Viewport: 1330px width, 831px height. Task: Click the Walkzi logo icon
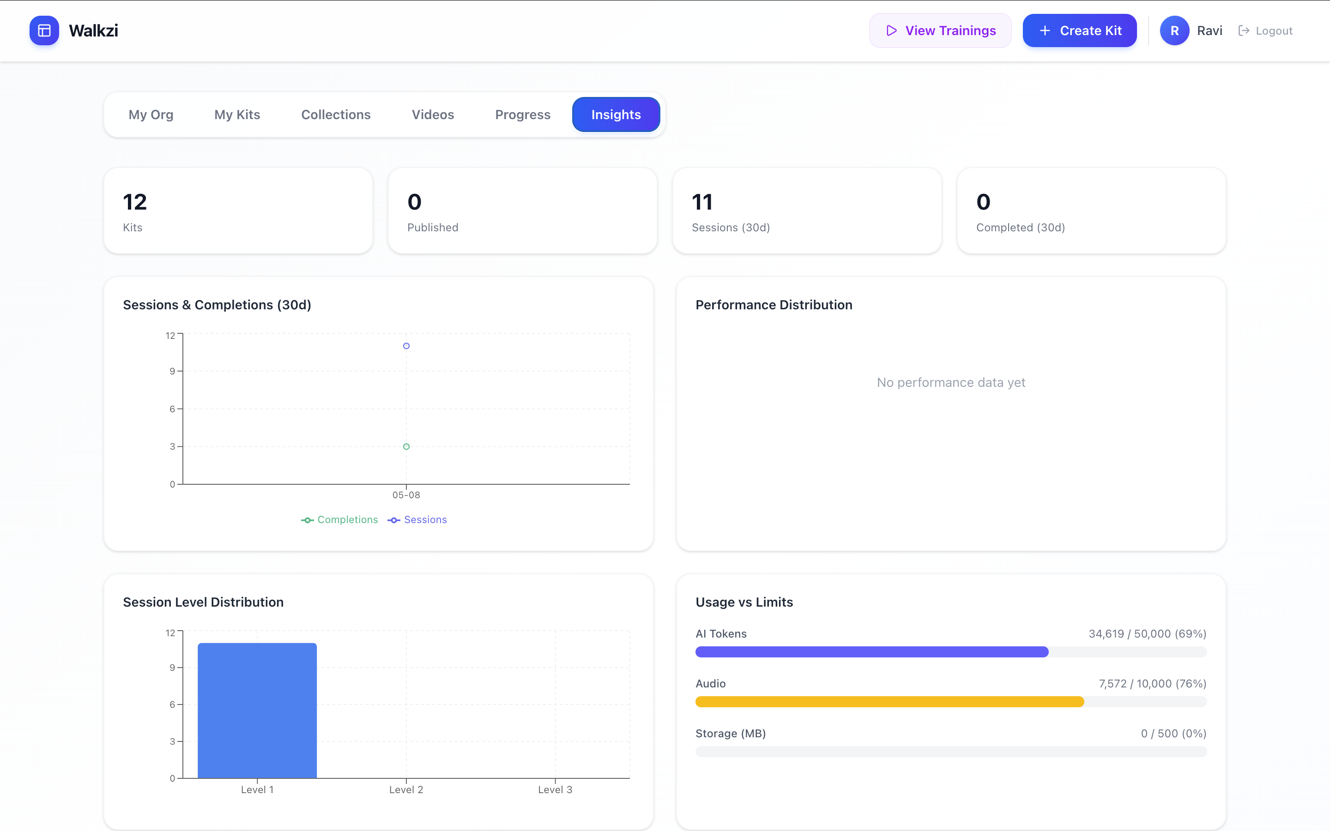tap(44, 31)
